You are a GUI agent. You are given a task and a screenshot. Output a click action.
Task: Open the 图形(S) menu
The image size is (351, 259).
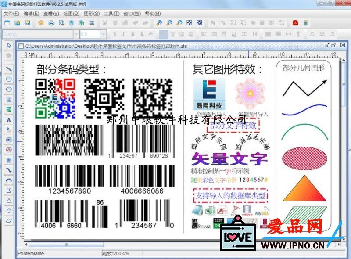(92, 14)
